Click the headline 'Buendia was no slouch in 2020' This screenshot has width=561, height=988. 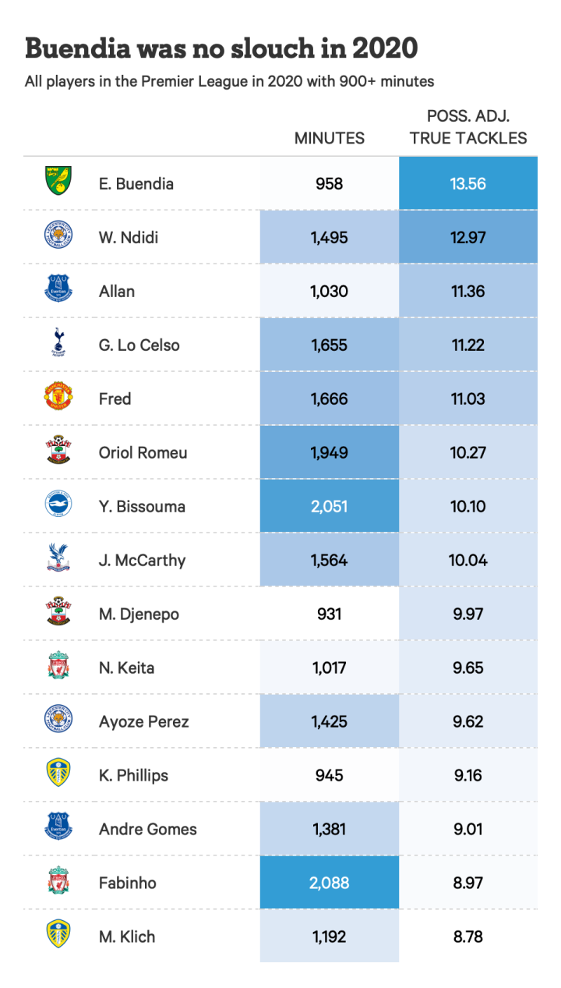pyautogui.click(x=221, y=48)
